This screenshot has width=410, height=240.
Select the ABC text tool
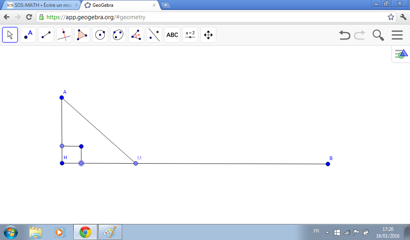172,35
